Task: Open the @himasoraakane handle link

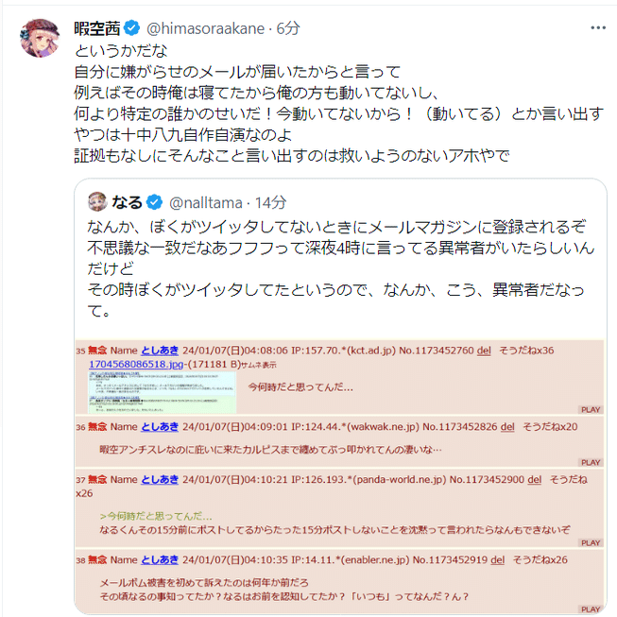Action: (x=205, y=28)
